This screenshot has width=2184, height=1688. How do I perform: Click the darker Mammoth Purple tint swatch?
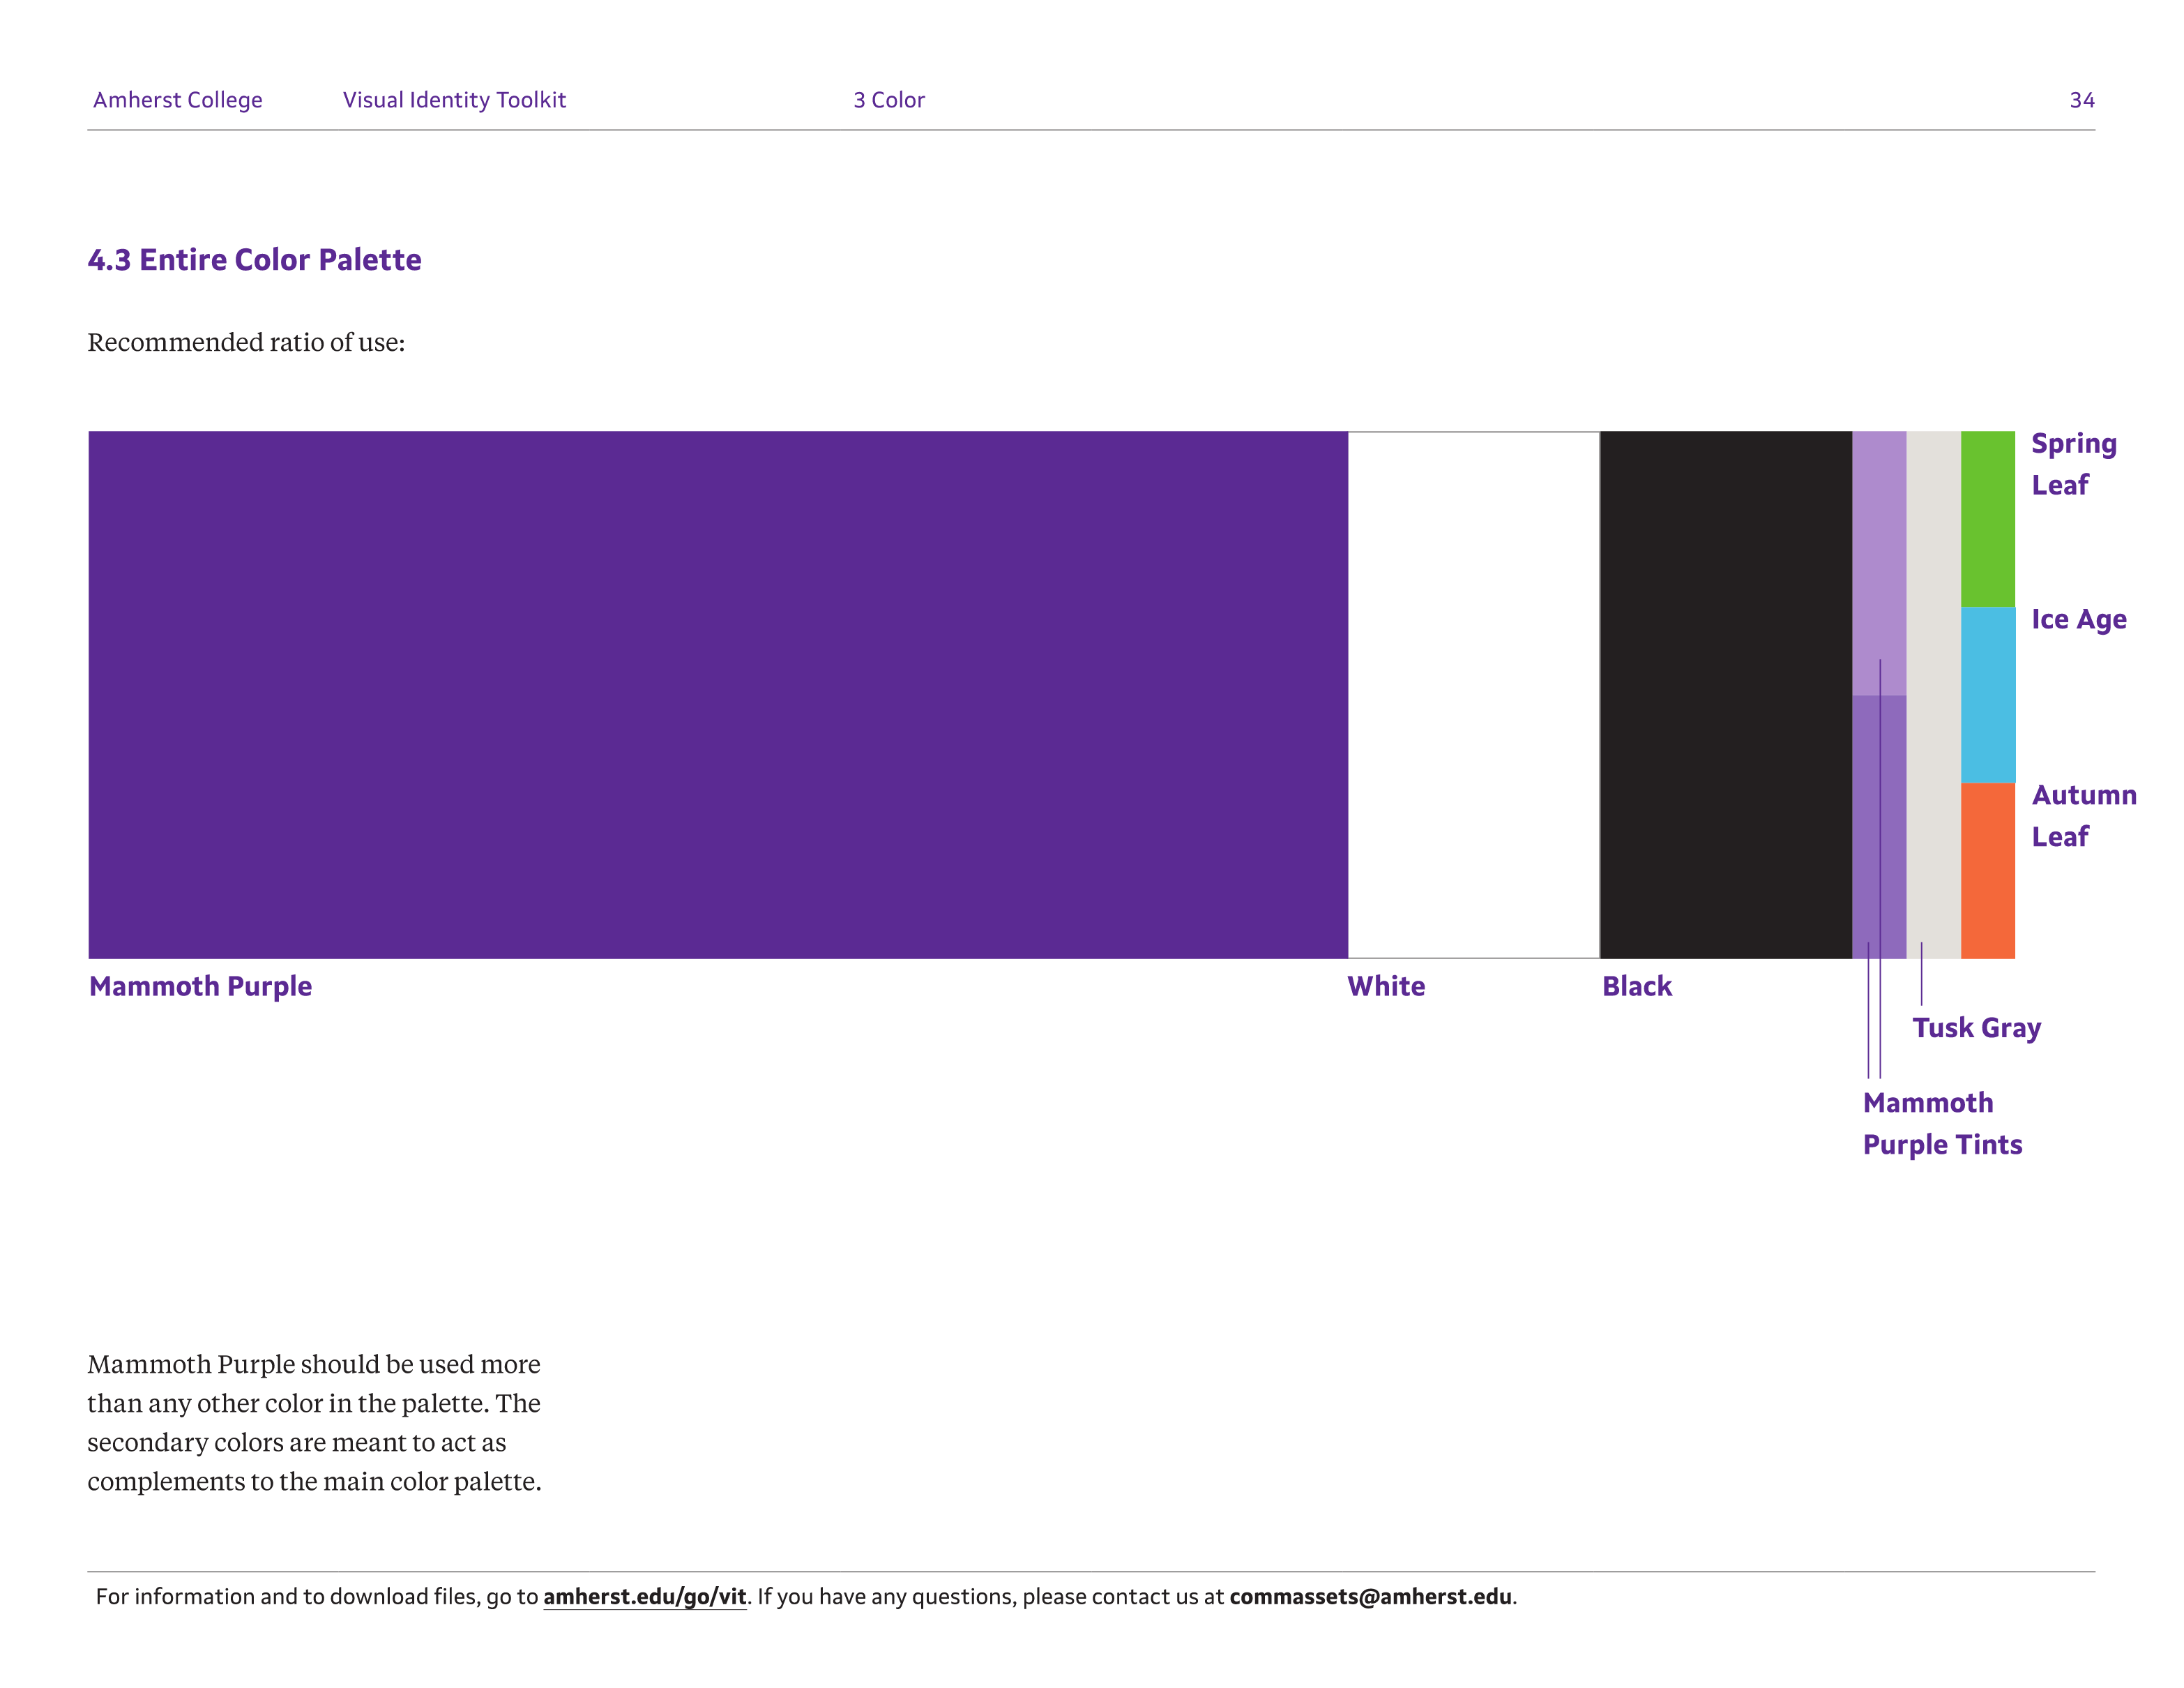1879,827
